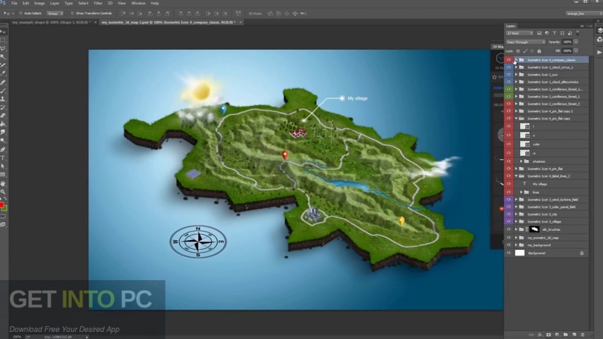Open the 3D menu

(x=111, y=3)
